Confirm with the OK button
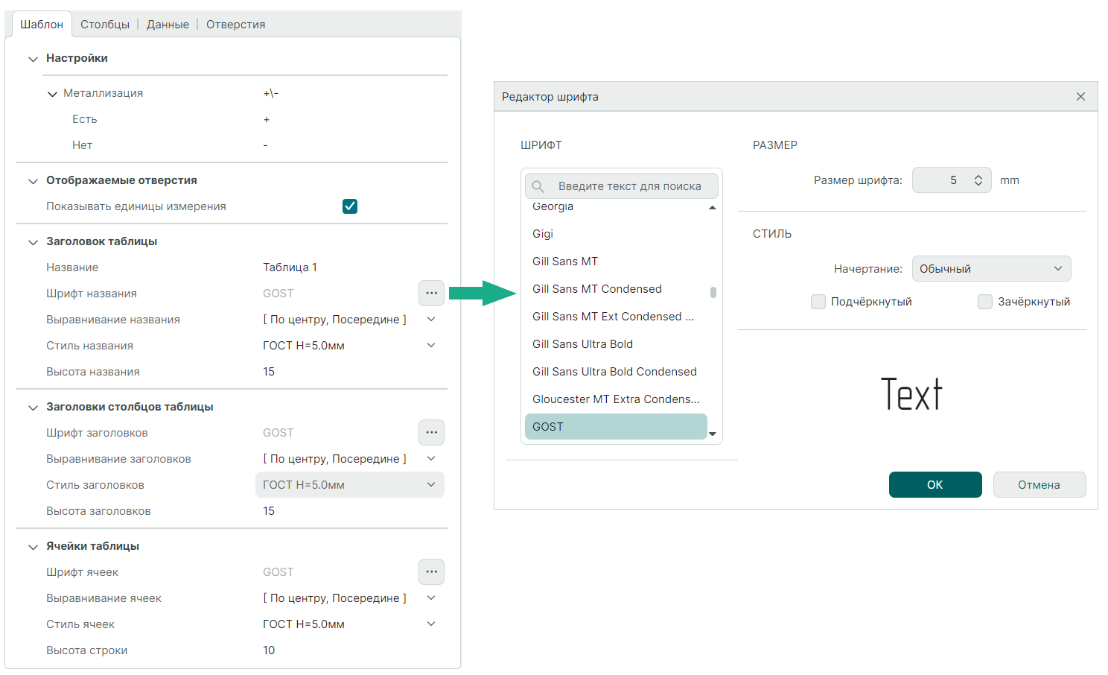The image size is (1108, 675). coord(935,485)
